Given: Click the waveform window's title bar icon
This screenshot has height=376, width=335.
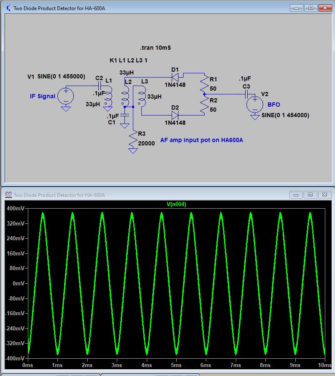Looking at the screenshot, I should pyautogui.click(x=8, y=195).
